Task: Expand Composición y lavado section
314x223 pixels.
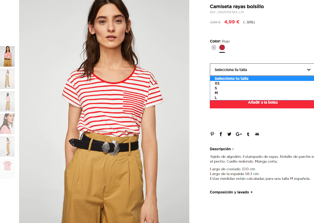Action: (x=231, y=192)
